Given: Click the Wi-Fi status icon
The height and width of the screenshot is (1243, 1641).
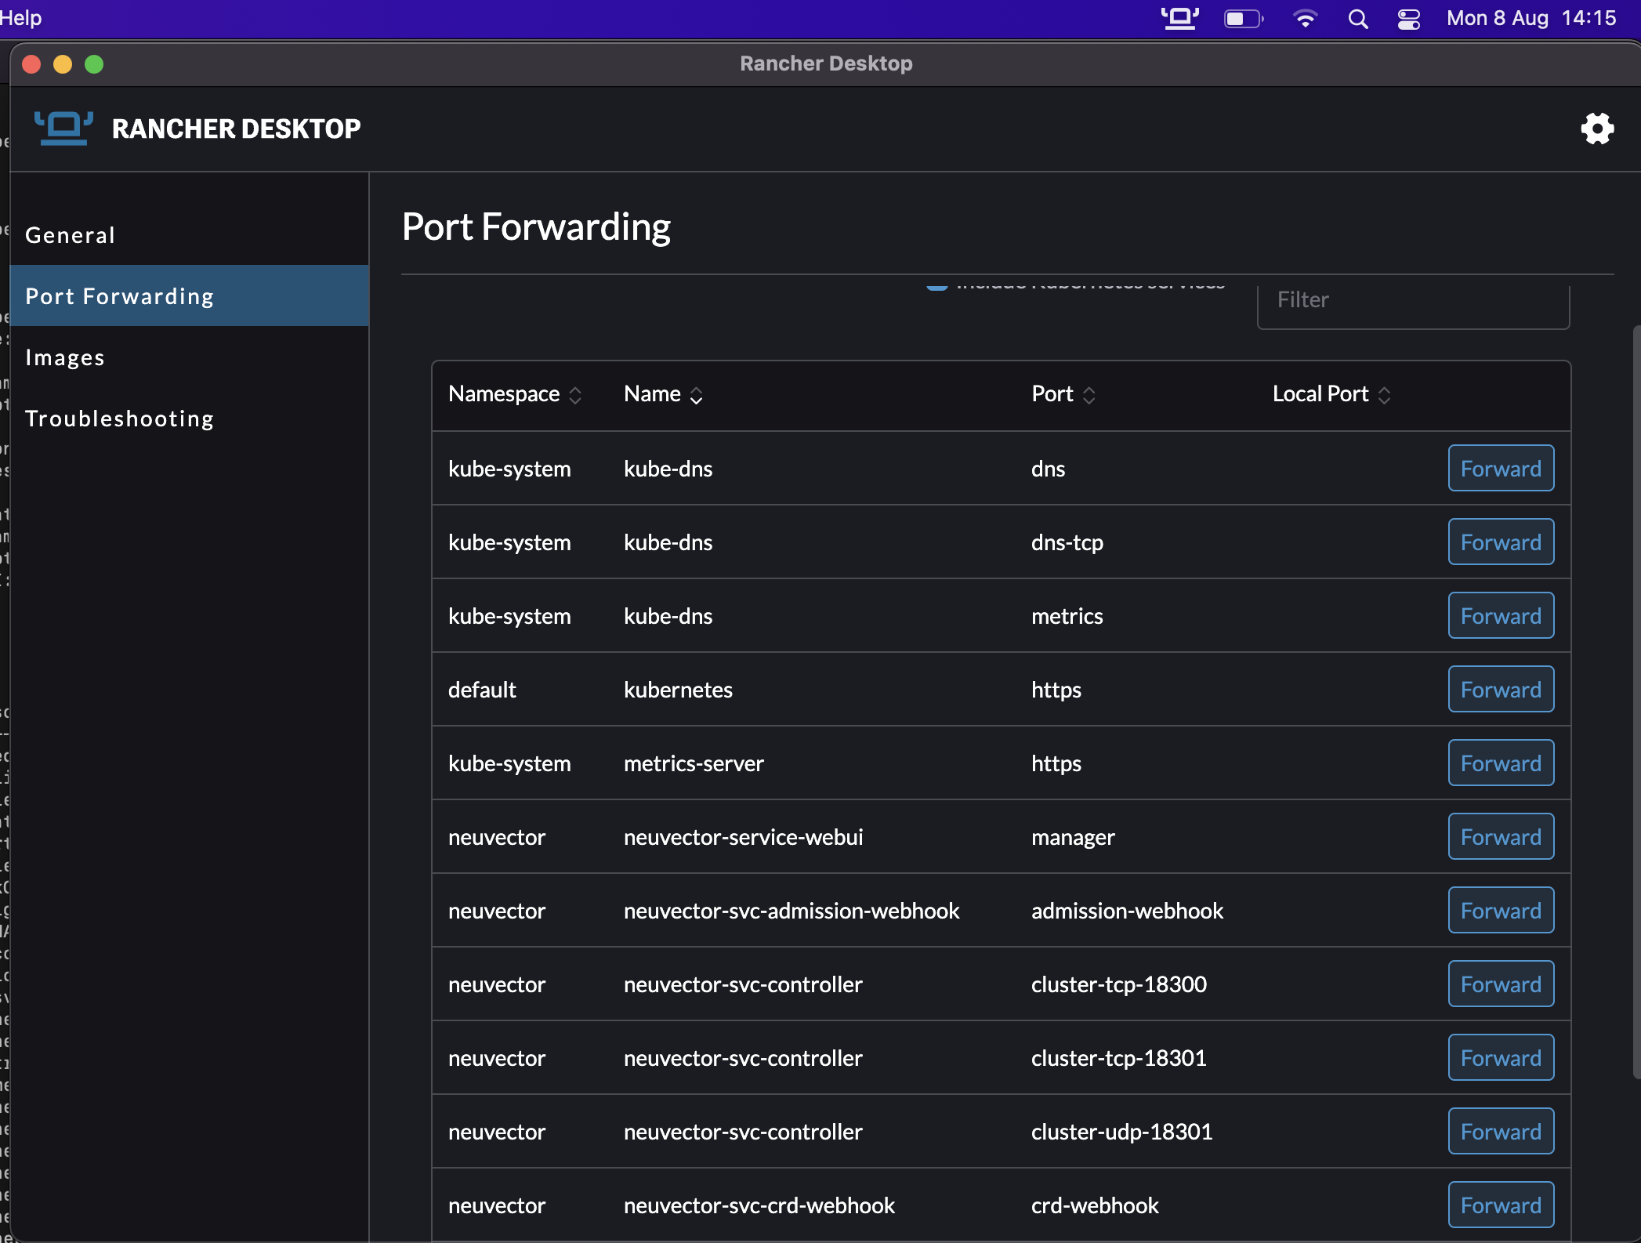Looking at the screenshot, I should pos(1305,18).
